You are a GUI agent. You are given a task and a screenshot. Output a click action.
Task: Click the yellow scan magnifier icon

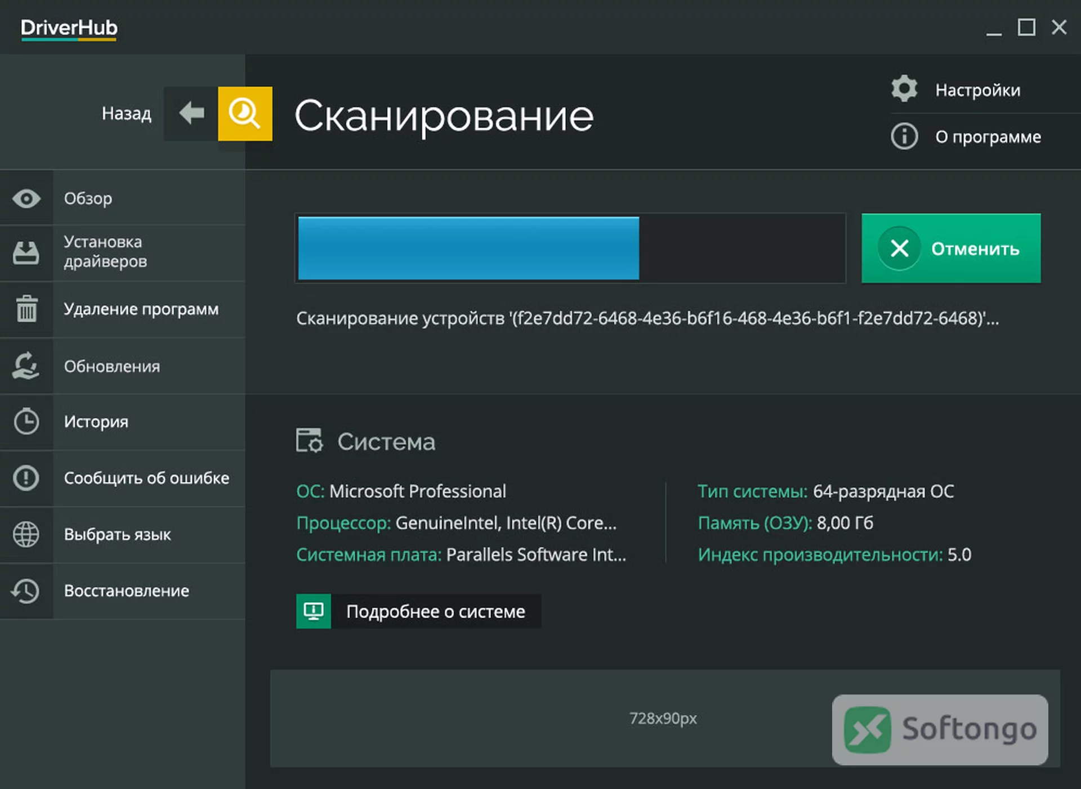tap(245, 113)
